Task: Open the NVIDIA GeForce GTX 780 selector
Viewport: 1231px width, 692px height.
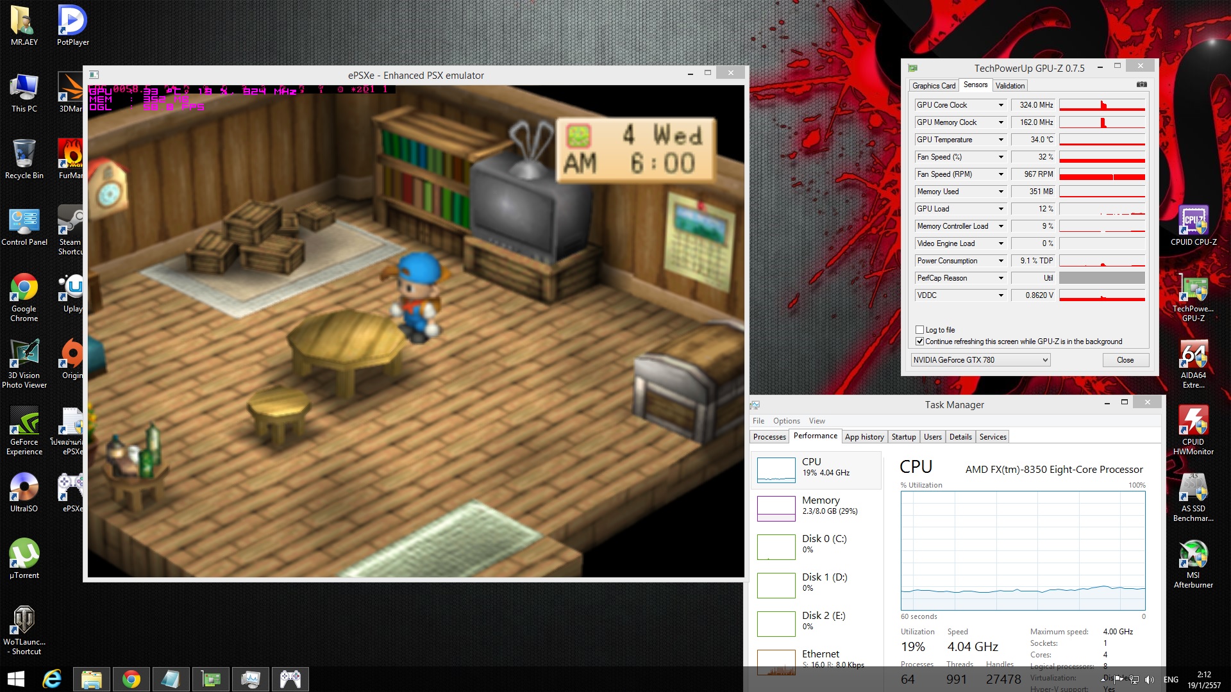Action: point(980,360)
